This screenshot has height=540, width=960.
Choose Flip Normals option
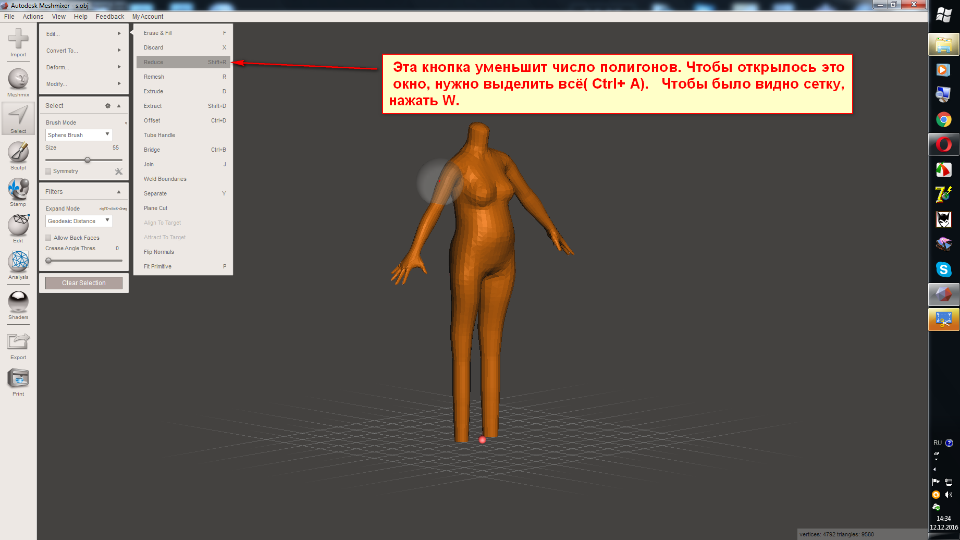[x=183, y=252]
